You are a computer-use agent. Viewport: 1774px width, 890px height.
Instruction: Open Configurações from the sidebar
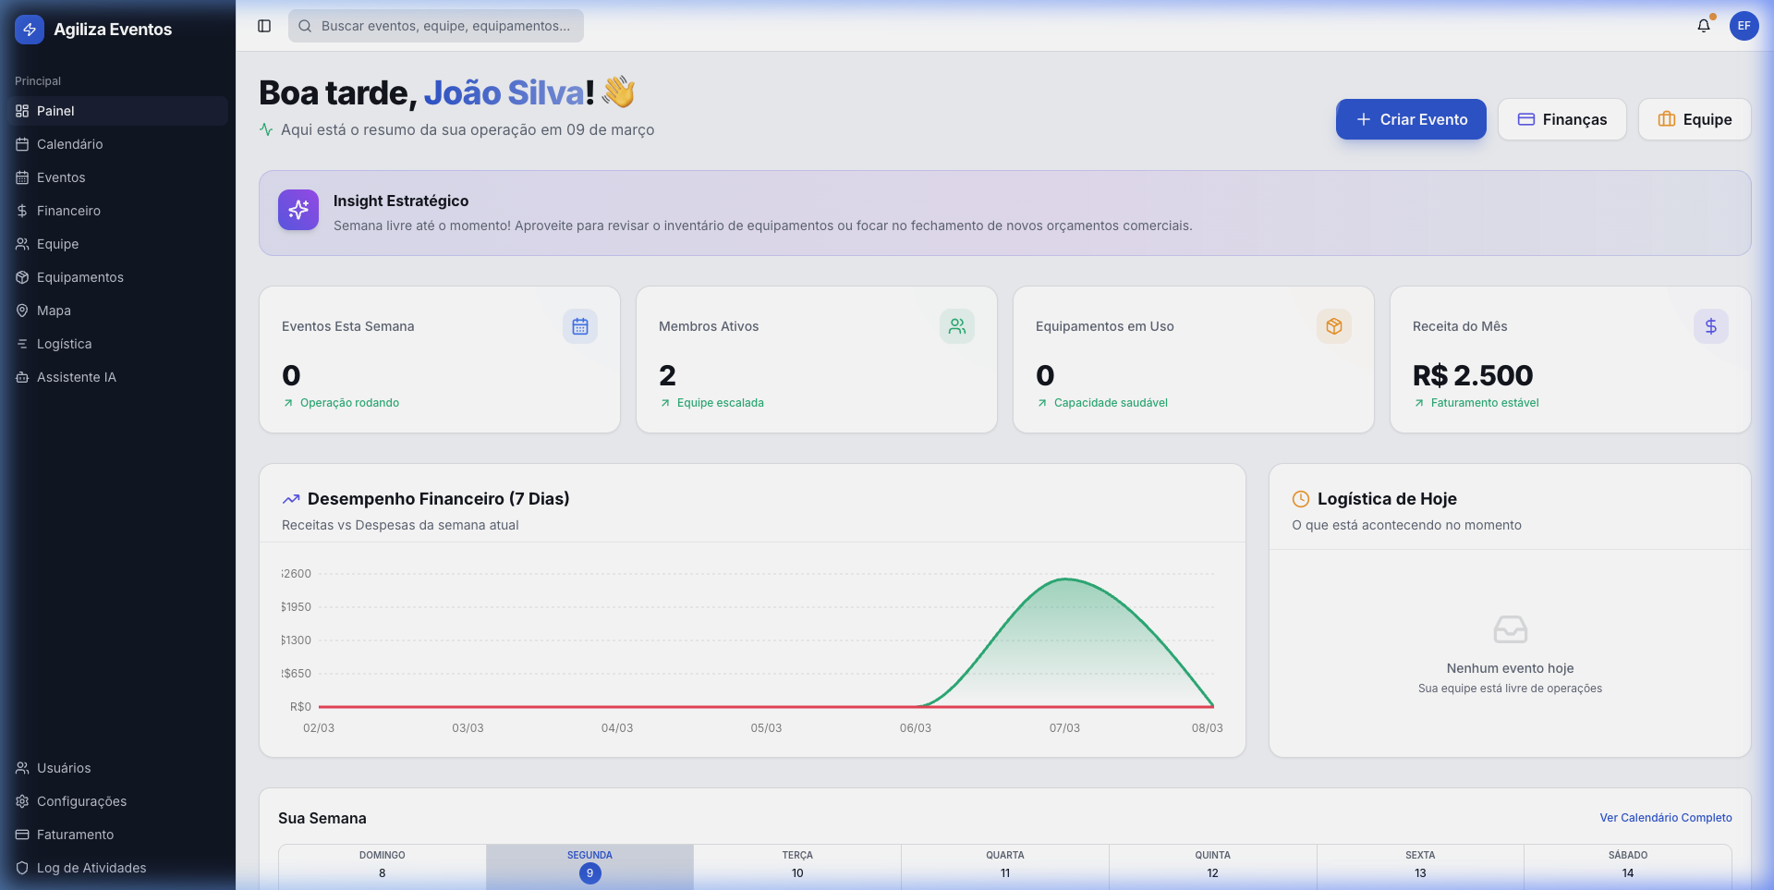pyautogui.click(x=81, y=801)
